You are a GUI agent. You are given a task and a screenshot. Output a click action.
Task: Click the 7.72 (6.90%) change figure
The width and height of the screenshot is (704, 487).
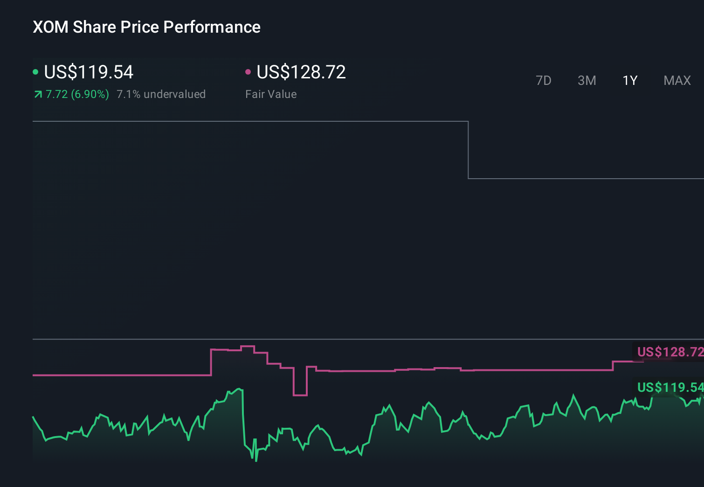77,94
